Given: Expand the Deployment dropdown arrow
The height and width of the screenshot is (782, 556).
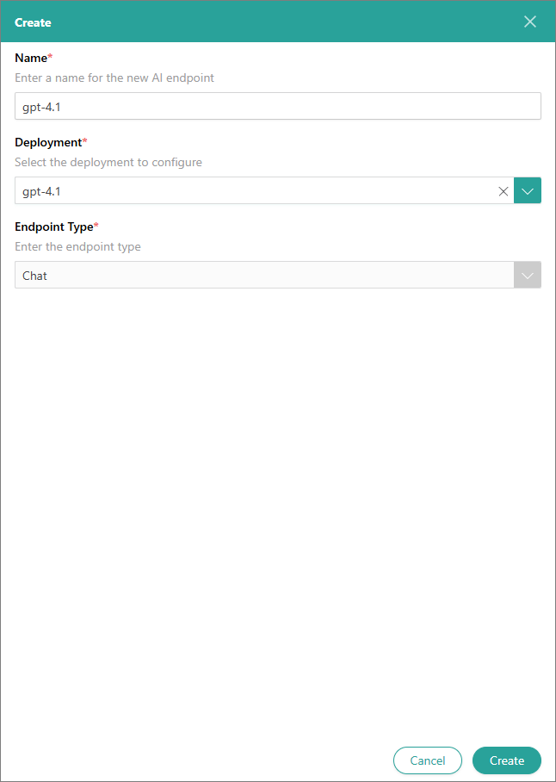Looking at the screenshot, I should 528,191.
